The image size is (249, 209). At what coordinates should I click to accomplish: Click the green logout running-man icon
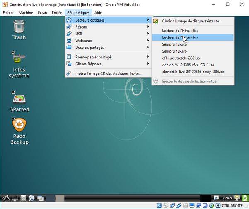pos(245,198)
